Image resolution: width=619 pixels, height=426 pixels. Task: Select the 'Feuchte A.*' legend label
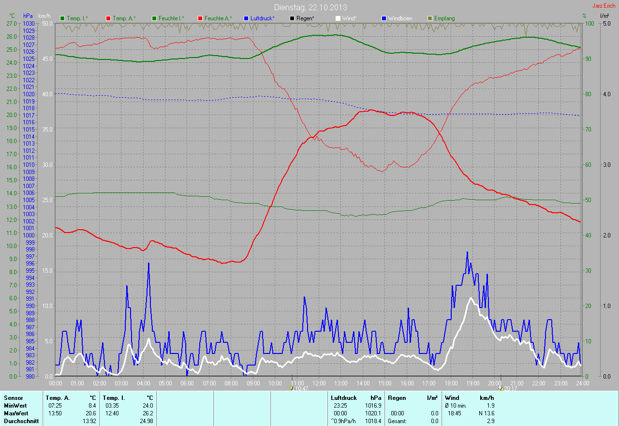click(218, 18)
